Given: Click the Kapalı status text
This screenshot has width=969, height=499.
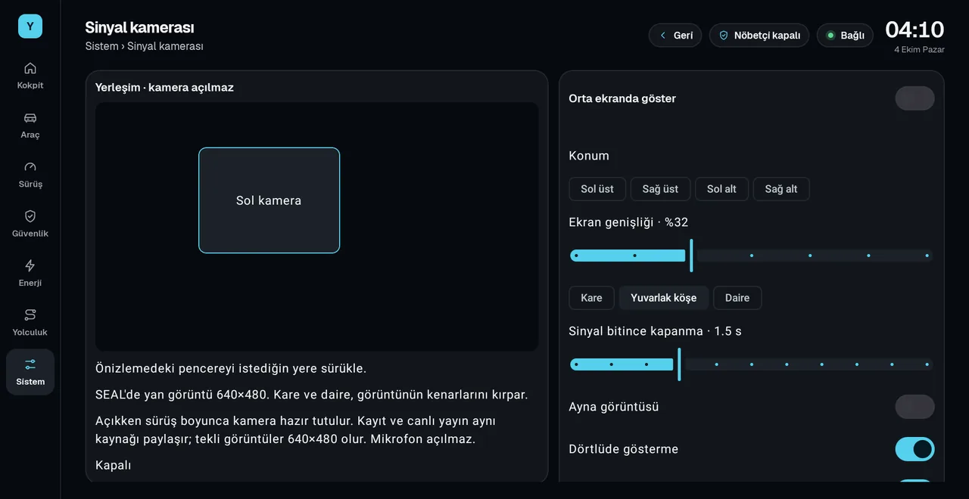Looking at the screenshot, I should click(x=114, y=465).
